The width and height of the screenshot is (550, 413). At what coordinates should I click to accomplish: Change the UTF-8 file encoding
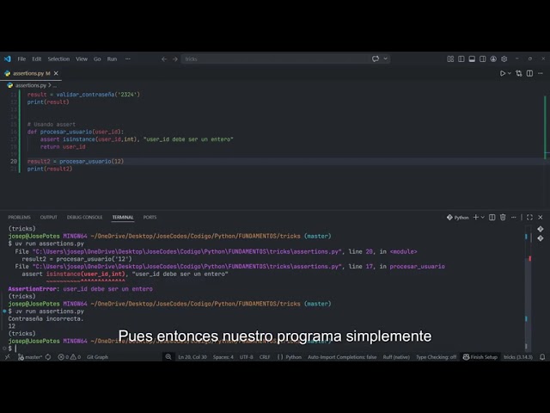(247, 357)
